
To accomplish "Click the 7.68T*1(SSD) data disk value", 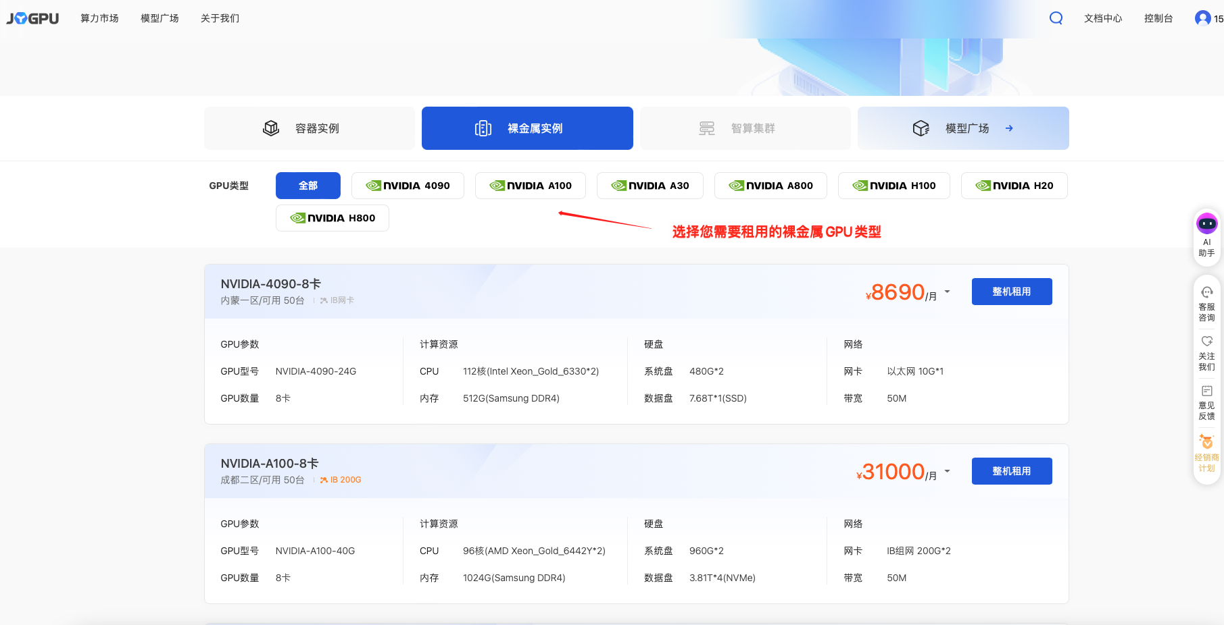I will pos(718,398).
